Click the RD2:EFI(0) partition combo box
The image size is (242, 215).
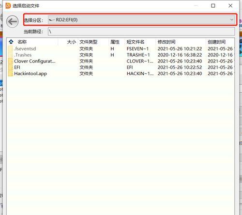tap(141, 20)
